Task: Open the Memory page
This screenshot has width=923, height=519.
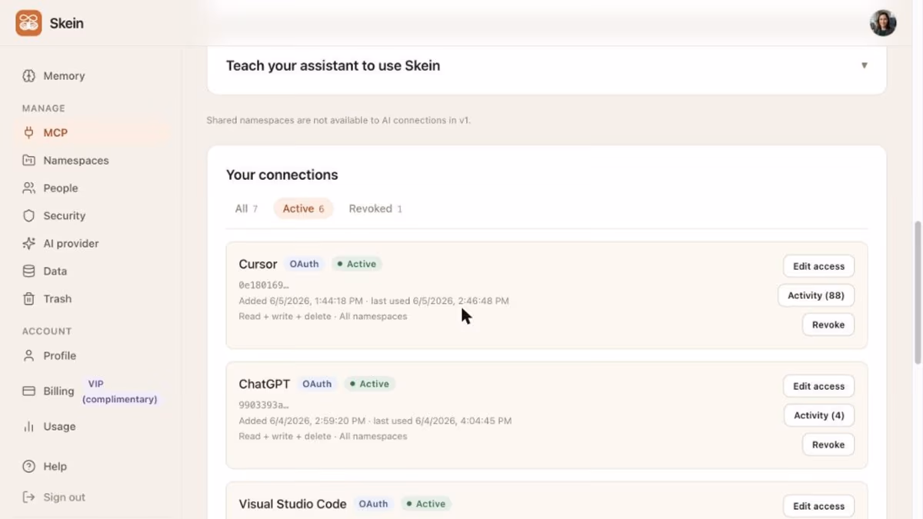Action: 64,76
